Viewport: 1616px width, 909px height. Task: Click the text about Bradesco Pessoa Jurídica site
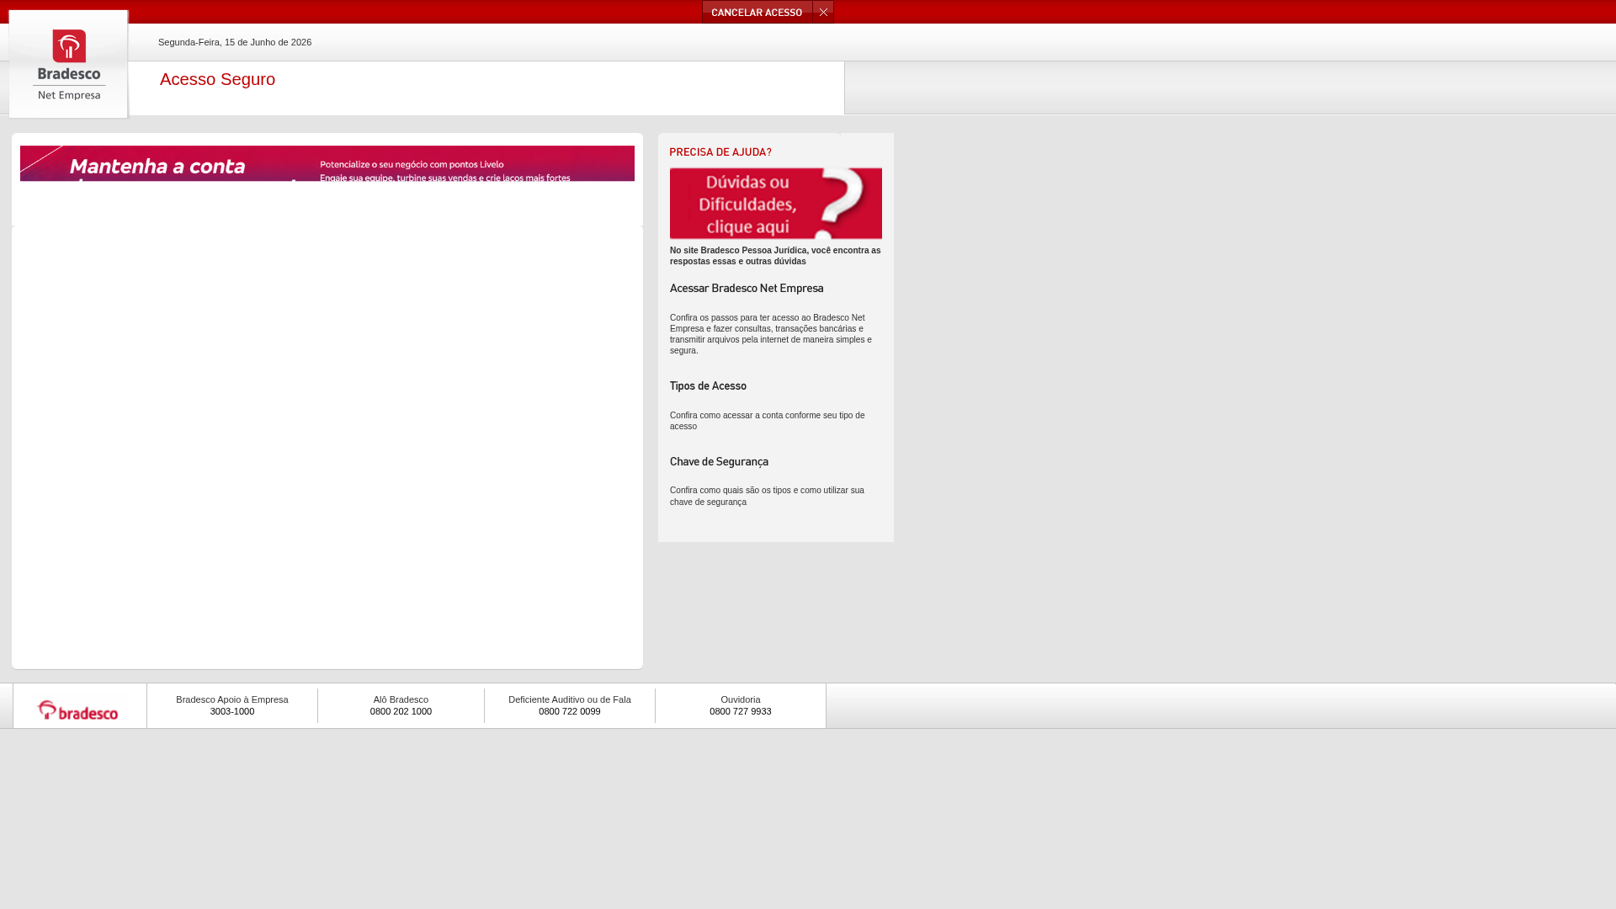pos(775,256)
